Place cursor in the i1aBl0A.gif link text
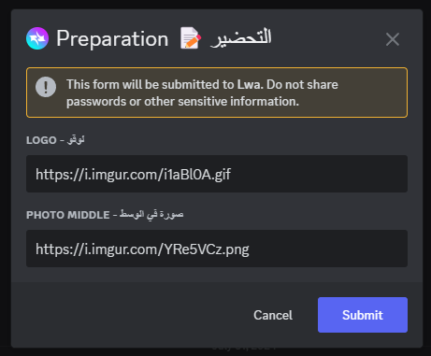 (x=197, y=174)
